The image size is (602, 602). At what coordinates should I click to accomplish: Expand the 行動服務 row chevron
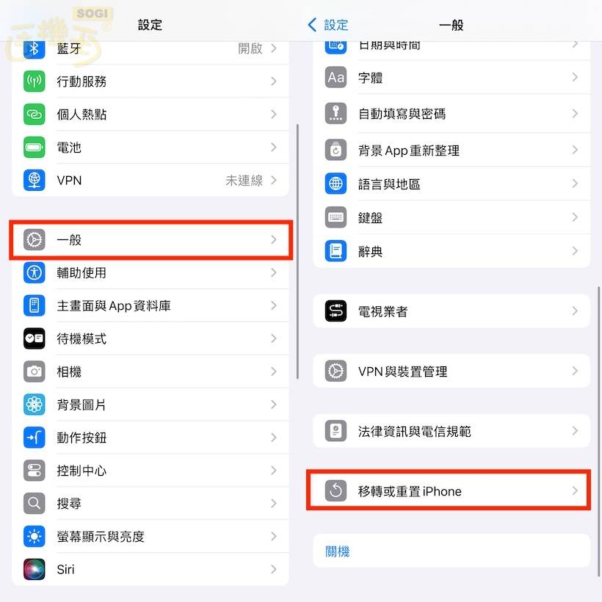[273, 81]
